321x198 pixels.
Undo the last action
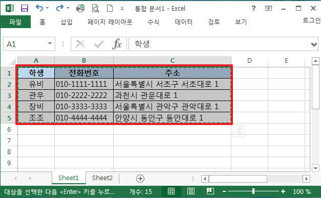tap(39, 8)
